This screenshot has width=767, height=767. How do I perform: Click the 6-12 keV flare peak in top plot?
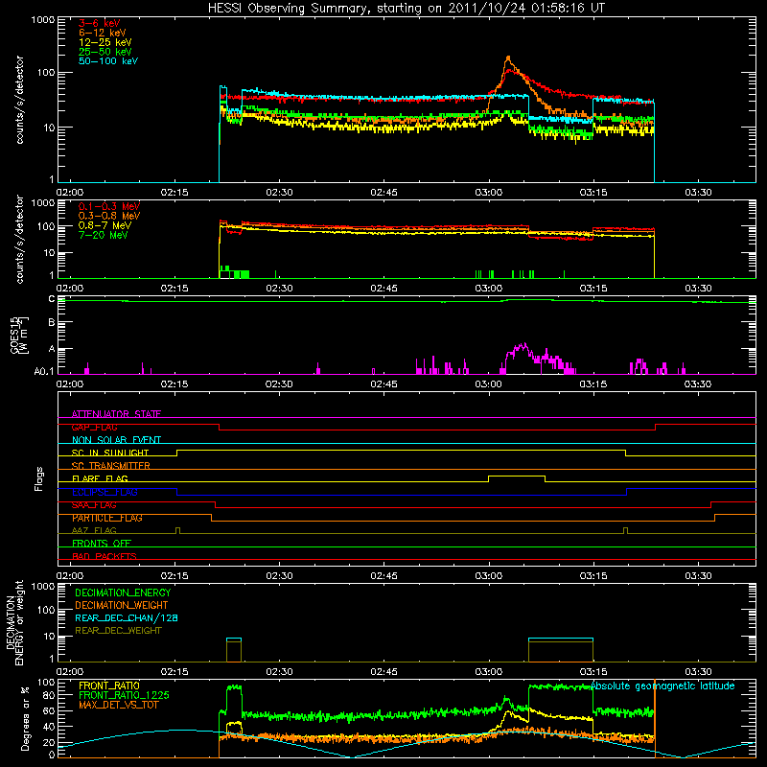click(x=508, y=58)
